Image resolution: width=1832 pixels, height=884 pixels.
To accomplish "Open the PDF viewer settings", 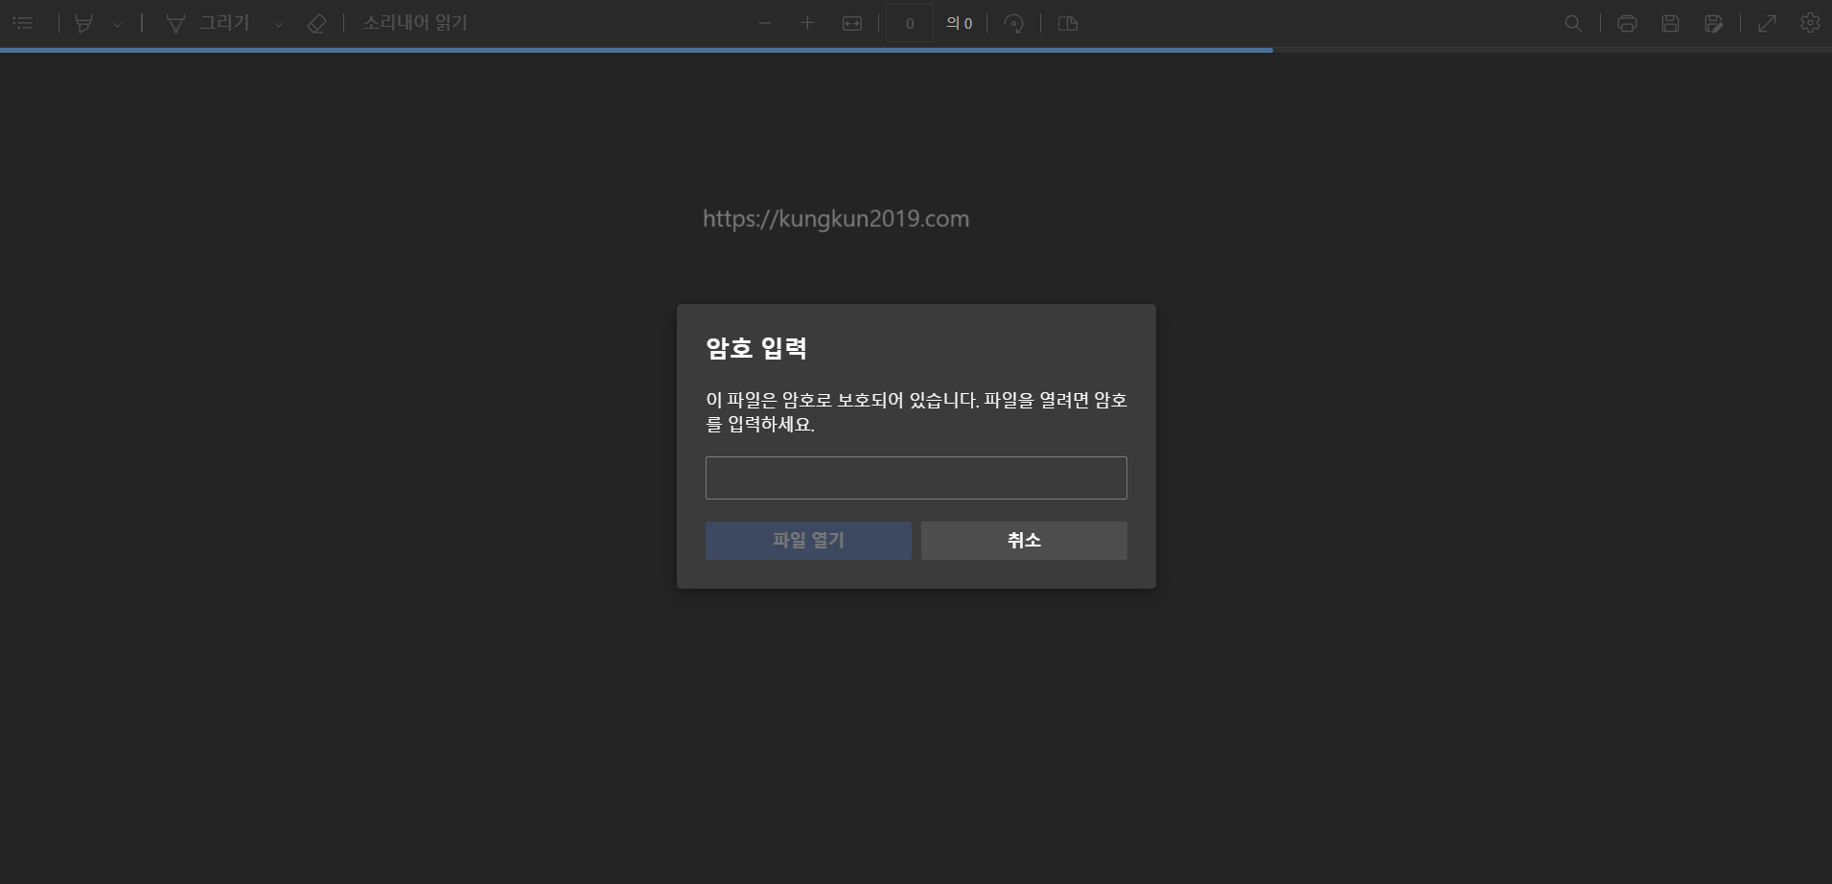I will pos(1810,23).
